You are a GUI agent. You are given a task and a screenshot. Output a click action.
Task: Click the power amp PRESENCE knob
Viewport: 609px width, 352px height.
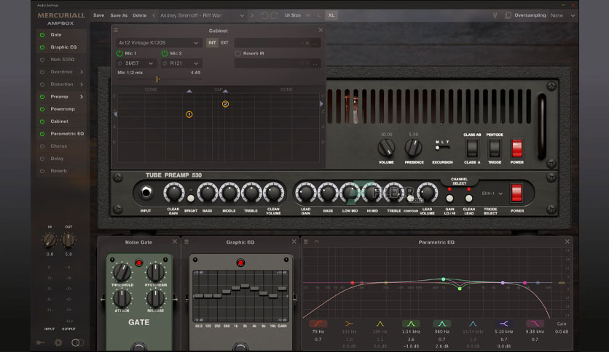click(413, 148)
